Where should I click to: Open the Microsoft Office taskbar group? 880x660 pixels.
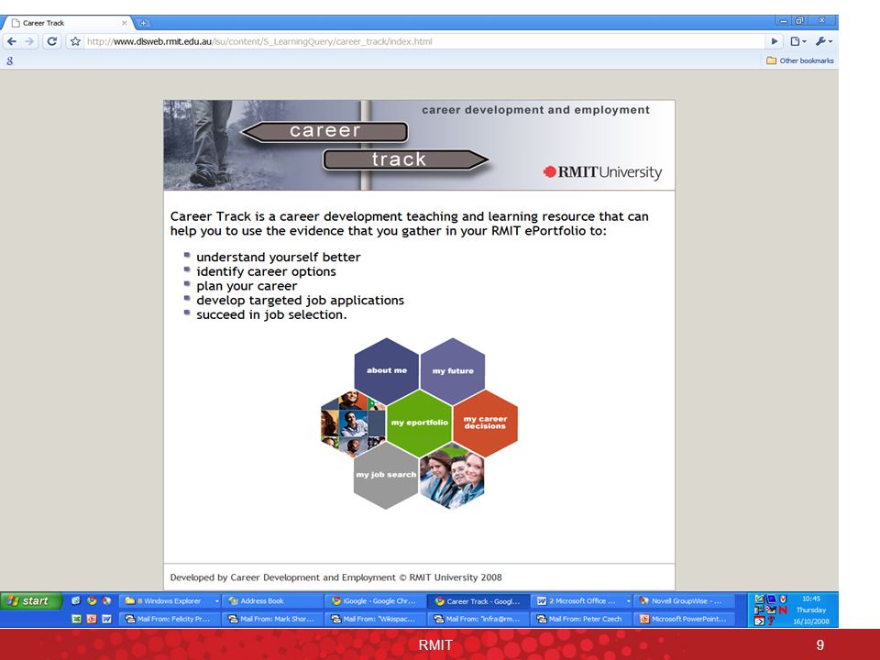tap(582, 601)
